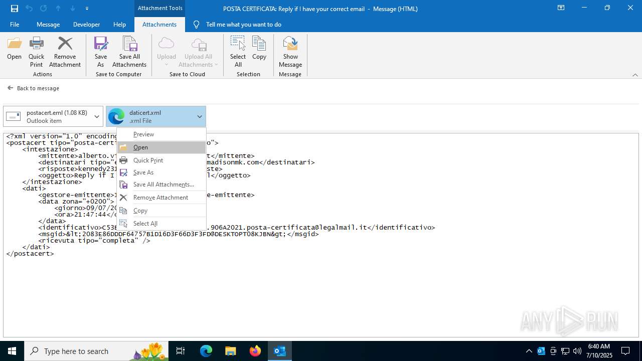Screen dimensions: 642x361
Task: Select the postacert.eml attachment
Action: (47, 116)
